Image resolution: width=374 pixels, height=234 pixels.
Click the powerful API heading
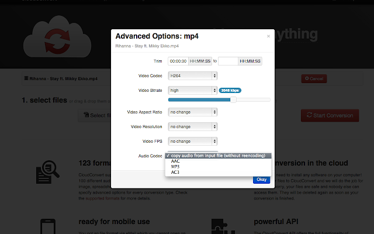(x=276, y=222)
